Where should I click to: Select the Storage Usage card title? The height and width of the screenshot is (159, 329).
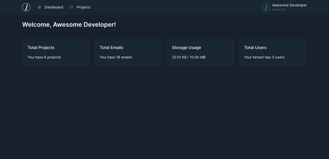point(186,47)
